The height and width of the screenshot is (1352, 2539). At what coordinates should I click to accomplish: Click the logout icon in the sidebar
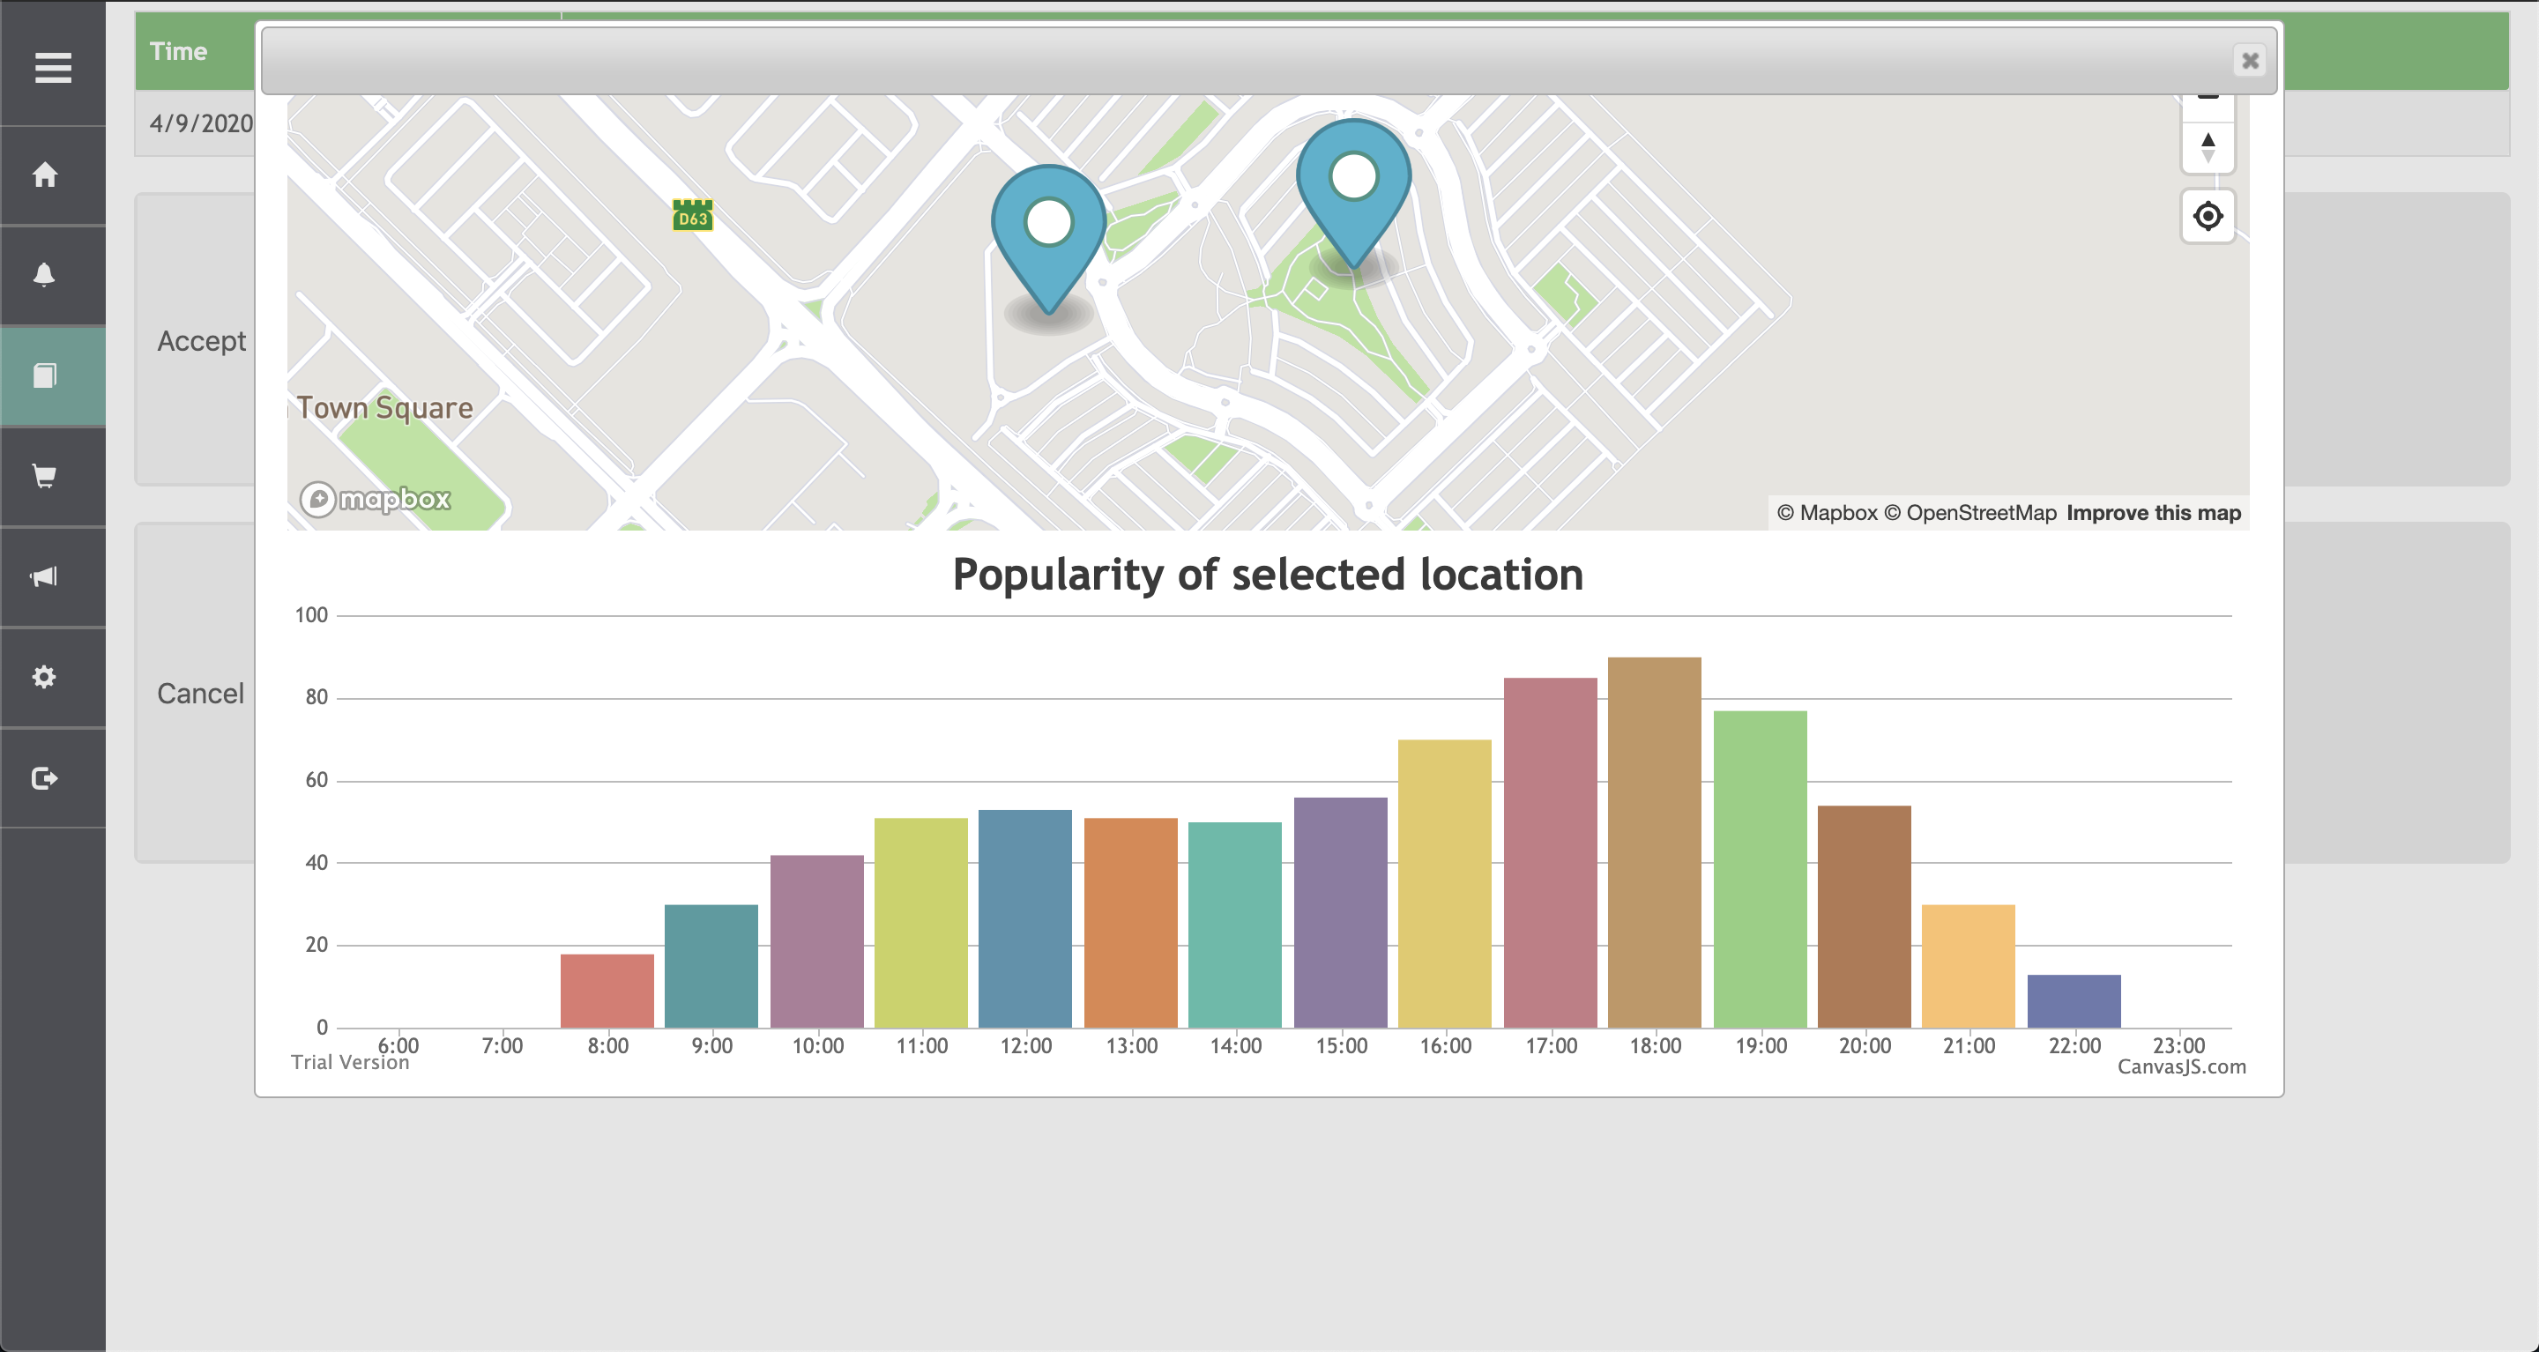44,778
